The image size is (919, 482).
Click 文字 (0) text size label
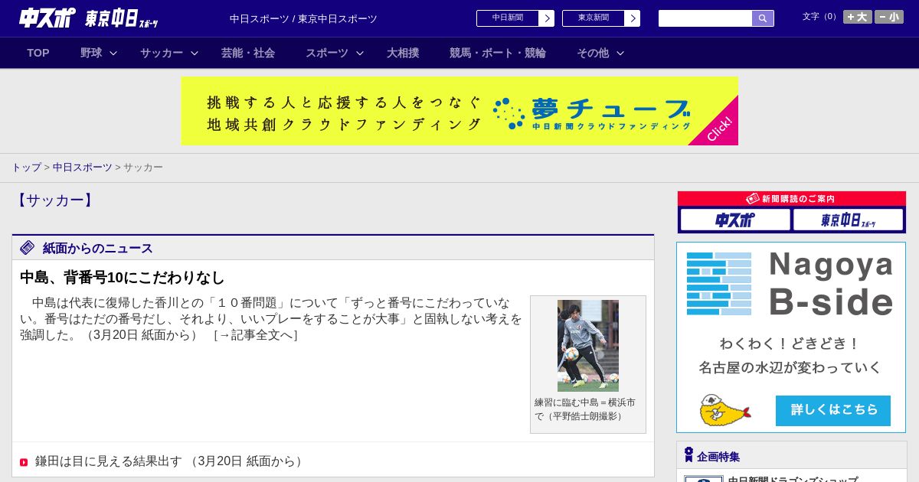[821, 17]
